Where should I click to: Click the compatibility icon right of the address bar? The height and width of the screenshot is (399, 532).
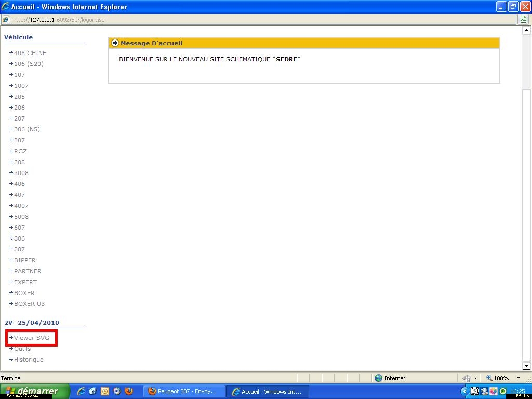(x=524, y=20)
